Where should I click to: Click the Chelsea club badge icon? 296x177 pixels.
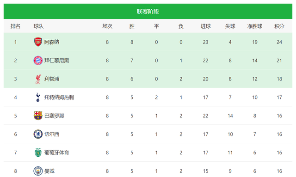click(x=38, y=134)
